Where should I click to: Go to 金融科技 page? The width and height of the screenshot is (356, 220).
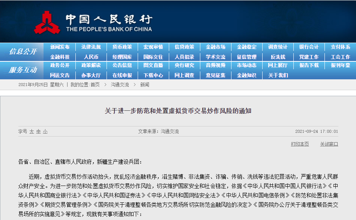pyautogui.click(x=60, y=57)
